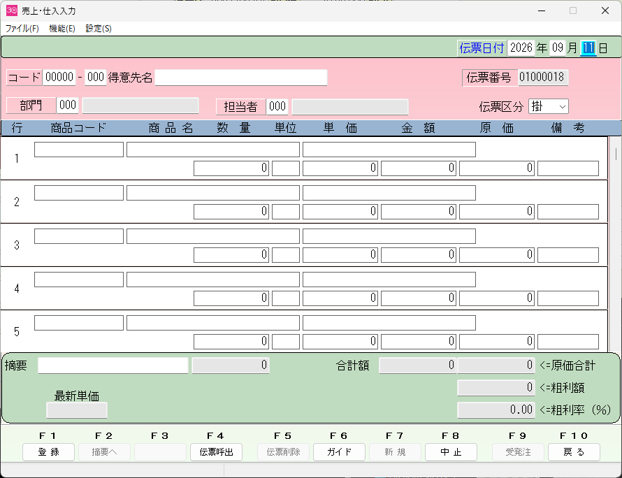Click the コード label button
The width and height of the screenshot is (622, 478).
tap(24, 78)
